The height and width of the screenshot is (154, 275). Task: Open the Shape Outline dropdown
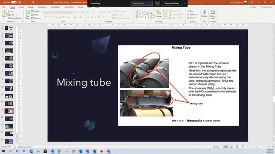click(x=176, y=15)
